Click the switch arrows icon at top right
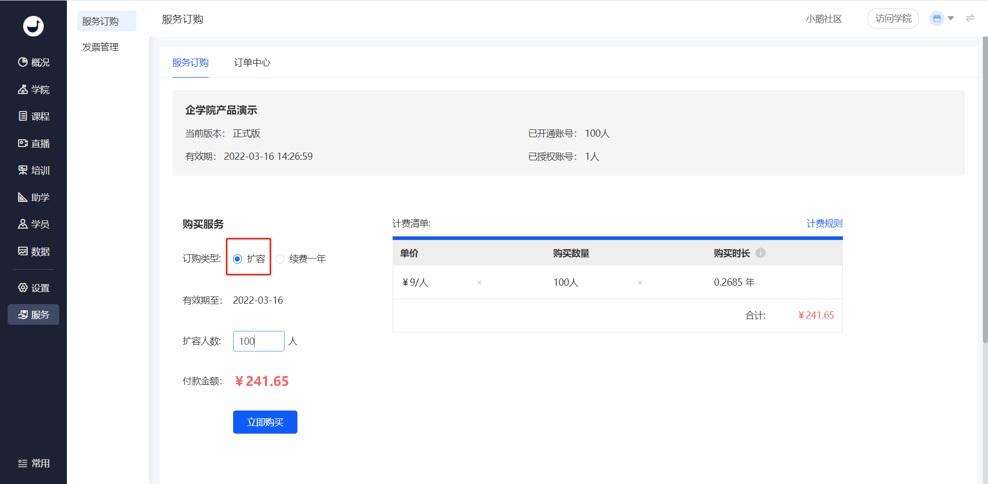Image resolution: width=988 pixels, height=484 pixels. (x=970, y=18)
